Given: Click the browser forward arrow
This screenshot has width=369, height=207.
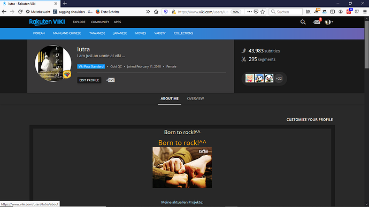Looking at the screenshot, I should pyautogui.click(x=12, y=12).
